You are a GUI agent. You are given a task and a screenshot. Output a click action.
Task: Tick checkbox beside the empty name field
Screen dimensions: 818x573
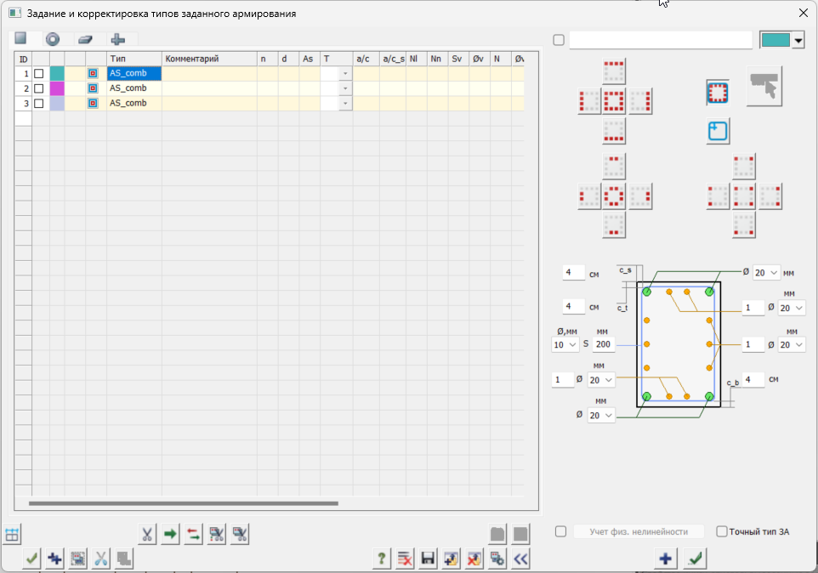click(559, 40)
